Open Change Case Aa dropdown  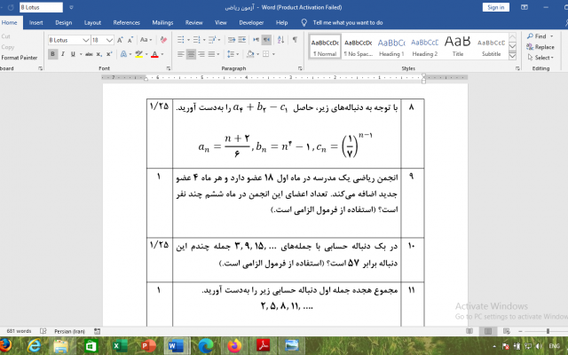[x=146, y=40]
